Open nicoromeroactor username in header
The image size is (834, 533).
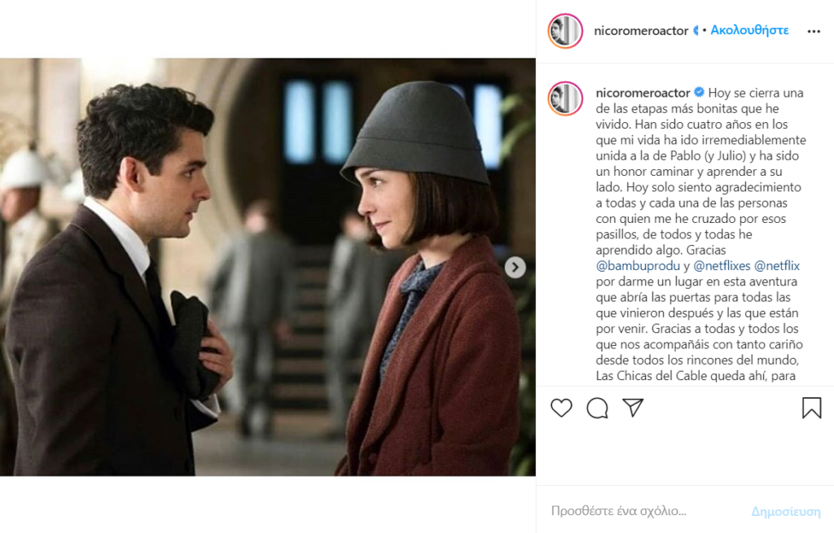[x=641, y=31]
